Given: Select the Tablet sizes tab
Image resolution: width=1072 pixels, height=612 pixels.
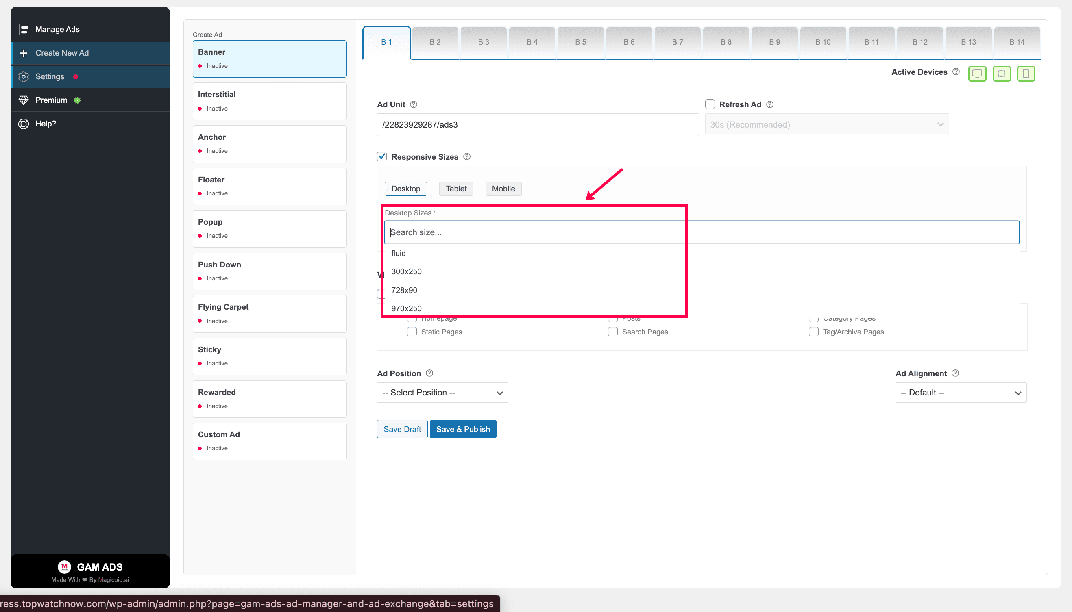Looking at the screenshot, I should pyautogui.click(x=456, y=189).
